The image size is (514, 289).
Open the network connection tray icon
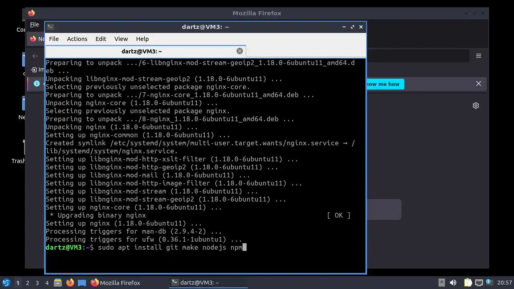point(479,283)
